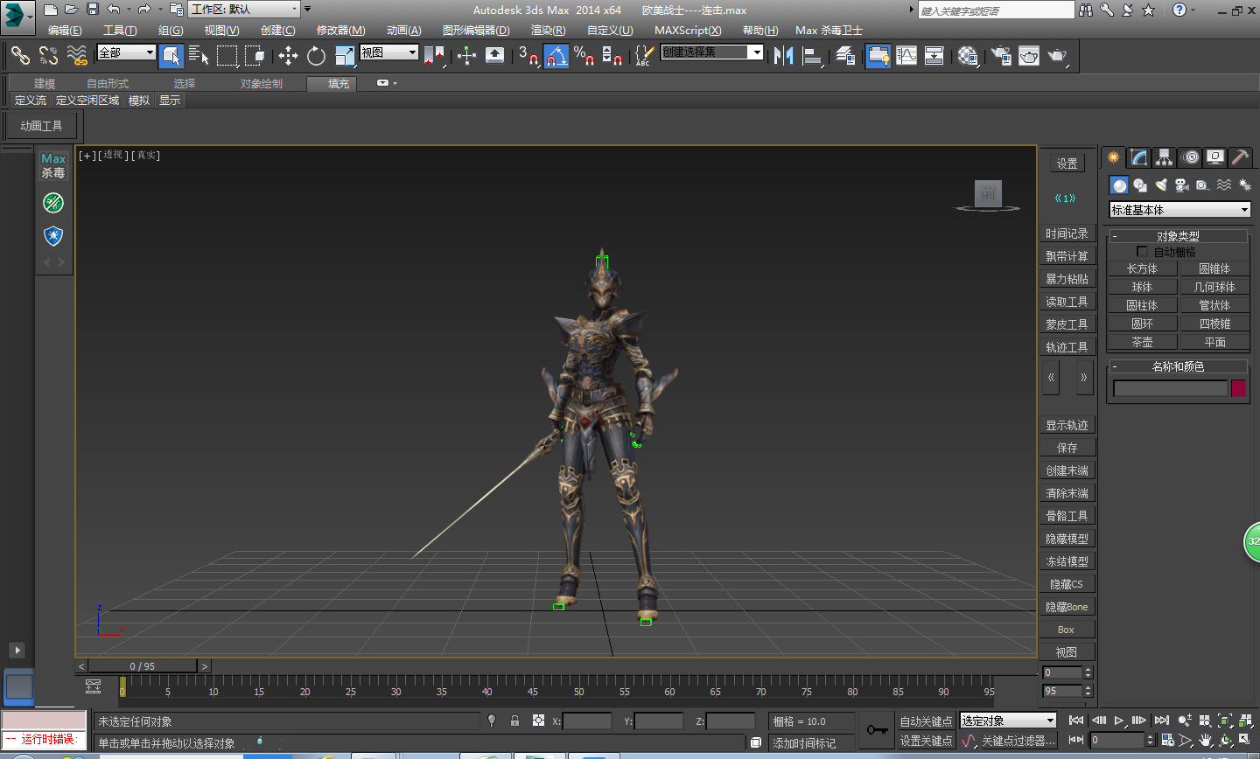Switch to the Modify command panel tab

[1138, 157]
